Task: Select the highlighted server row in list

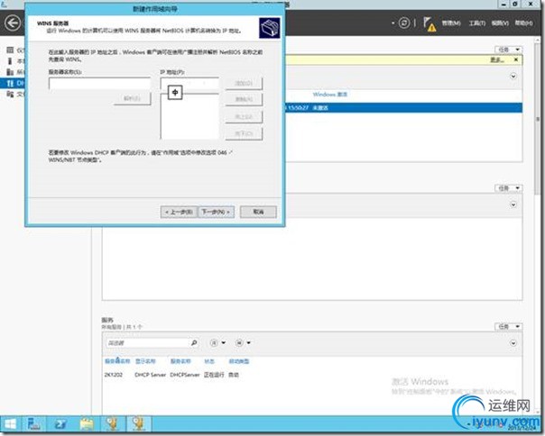Action: point(404,108)
